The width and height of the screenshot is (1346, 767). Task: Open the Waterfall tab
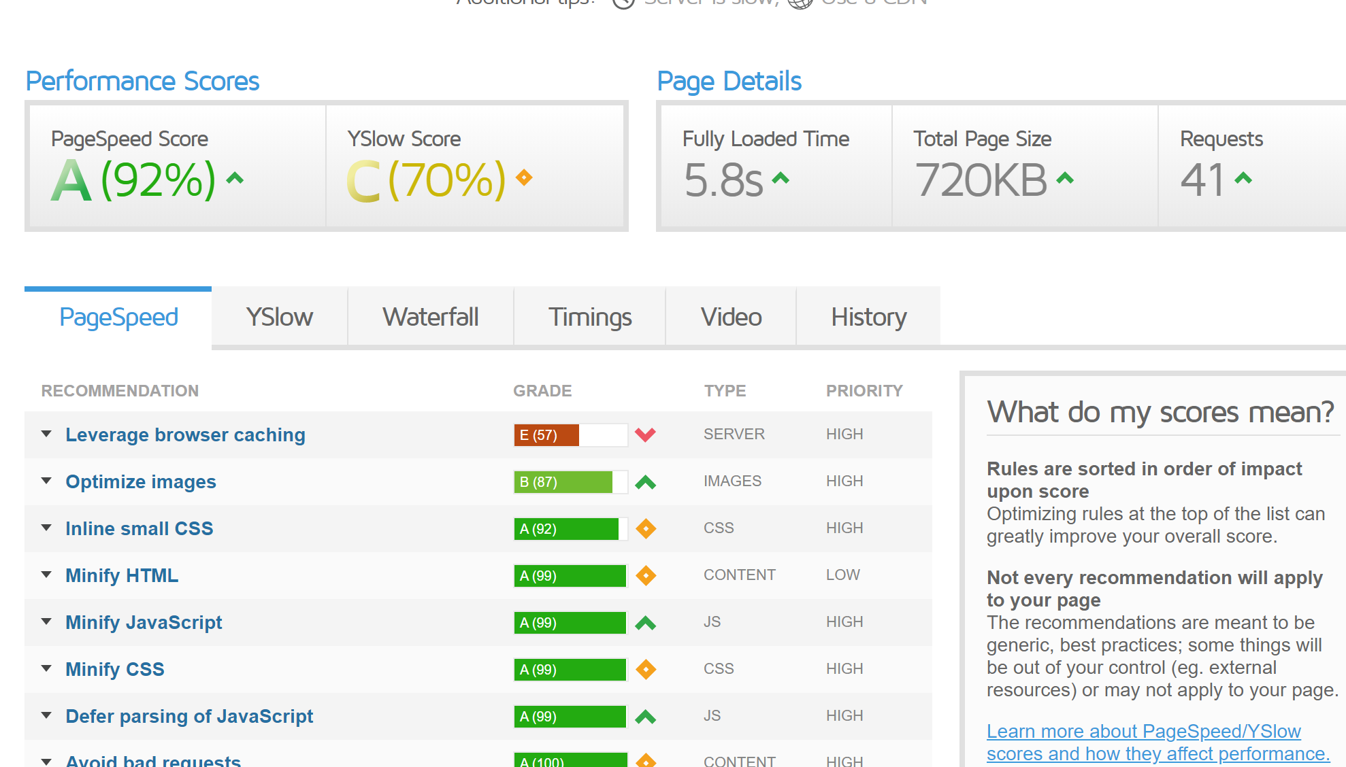coord(431,317)
